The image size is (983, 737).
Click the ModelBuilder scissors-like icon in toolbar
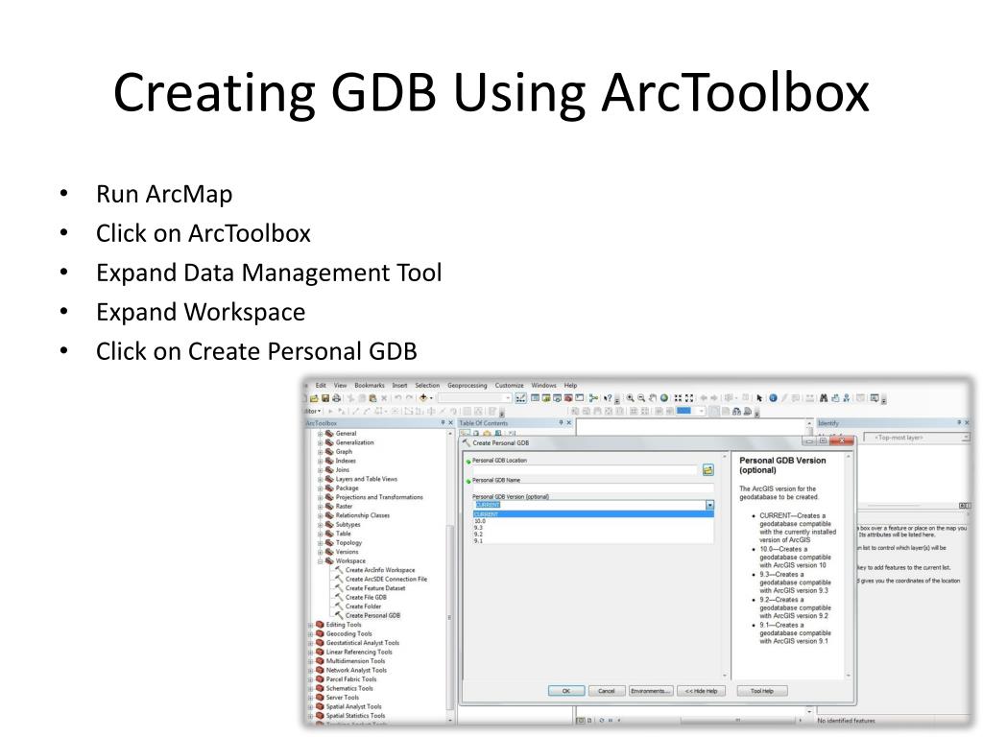click(x=593, y=398)
